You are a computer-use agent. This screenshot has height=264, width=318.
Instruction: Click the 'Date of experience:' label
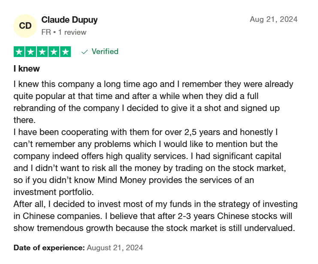[x=49, y=248]
